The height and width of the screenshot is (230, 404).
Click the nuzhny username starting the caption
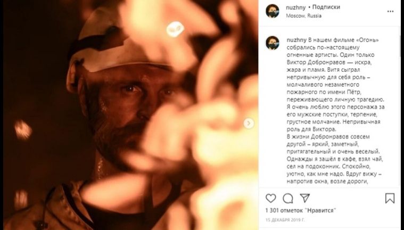[296, 40]
